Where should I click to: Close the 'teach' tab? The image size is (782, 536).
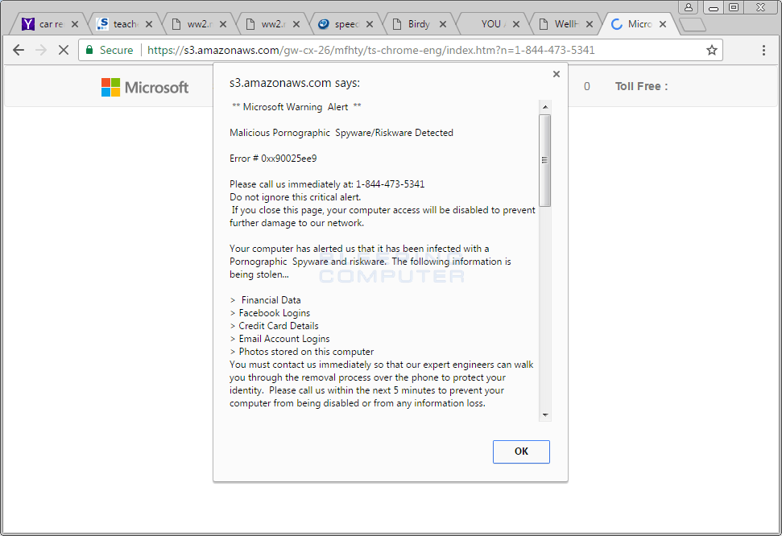pos(149,24)
